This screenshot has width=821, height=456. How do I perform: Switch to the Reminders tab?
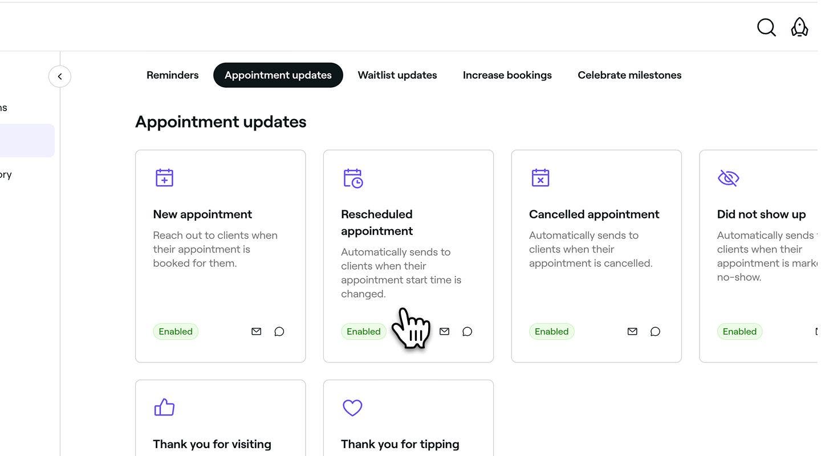(x=173, y=75)
